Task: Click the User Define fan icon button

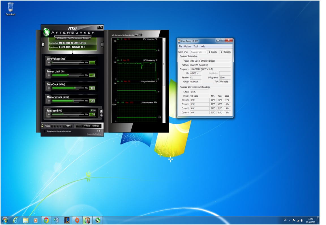Action: pyautogui.click(x=102, y=113)
